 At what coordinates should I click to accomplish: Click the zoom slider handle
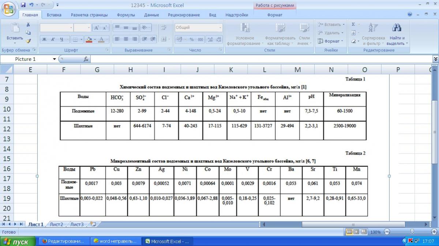click(x=412, y=232)
